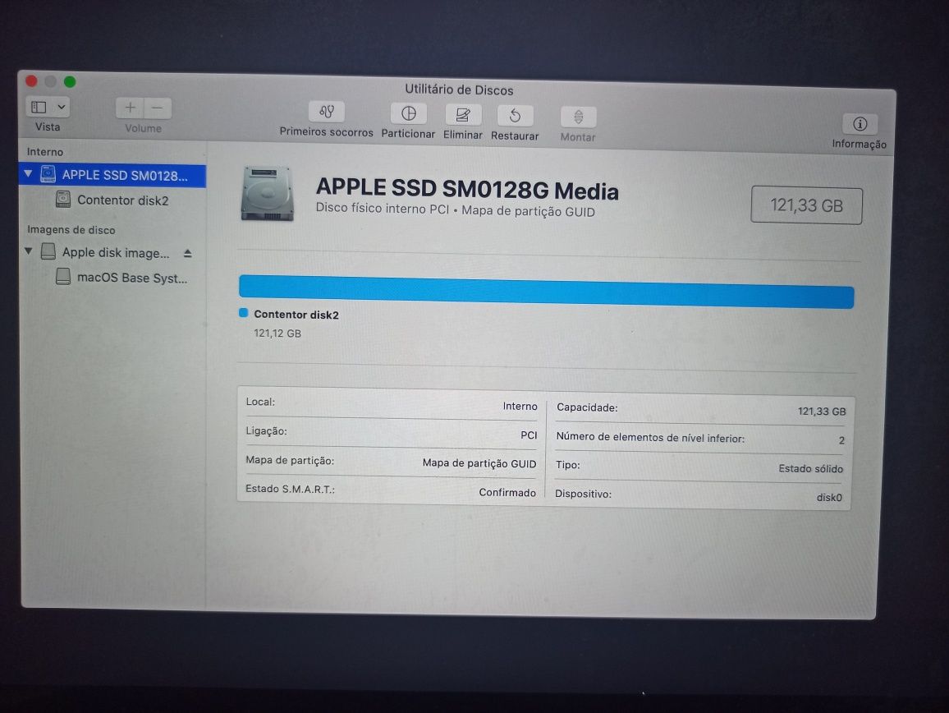Collapse the Apple disk image disclosure triangle
Screen dimensions: 949x713
[28, 251]
